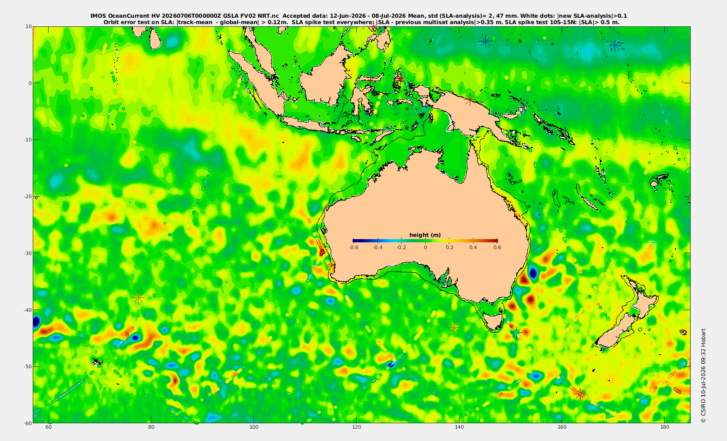
Task: Select the blue asterisk southeast of Tasmania
Action: (x=516, y=333)
